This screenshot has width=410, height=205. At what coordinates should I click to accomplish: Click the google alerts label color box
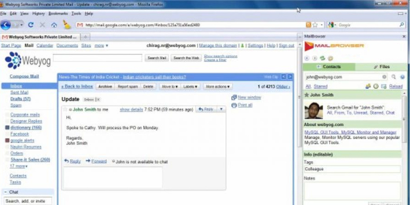pos(7,141)
